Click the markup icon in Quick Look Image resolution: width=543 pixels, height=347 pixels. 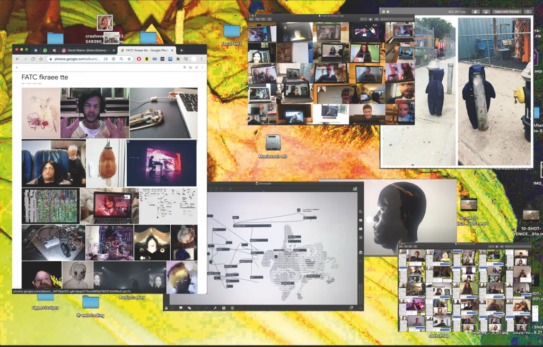pos(486,12)
